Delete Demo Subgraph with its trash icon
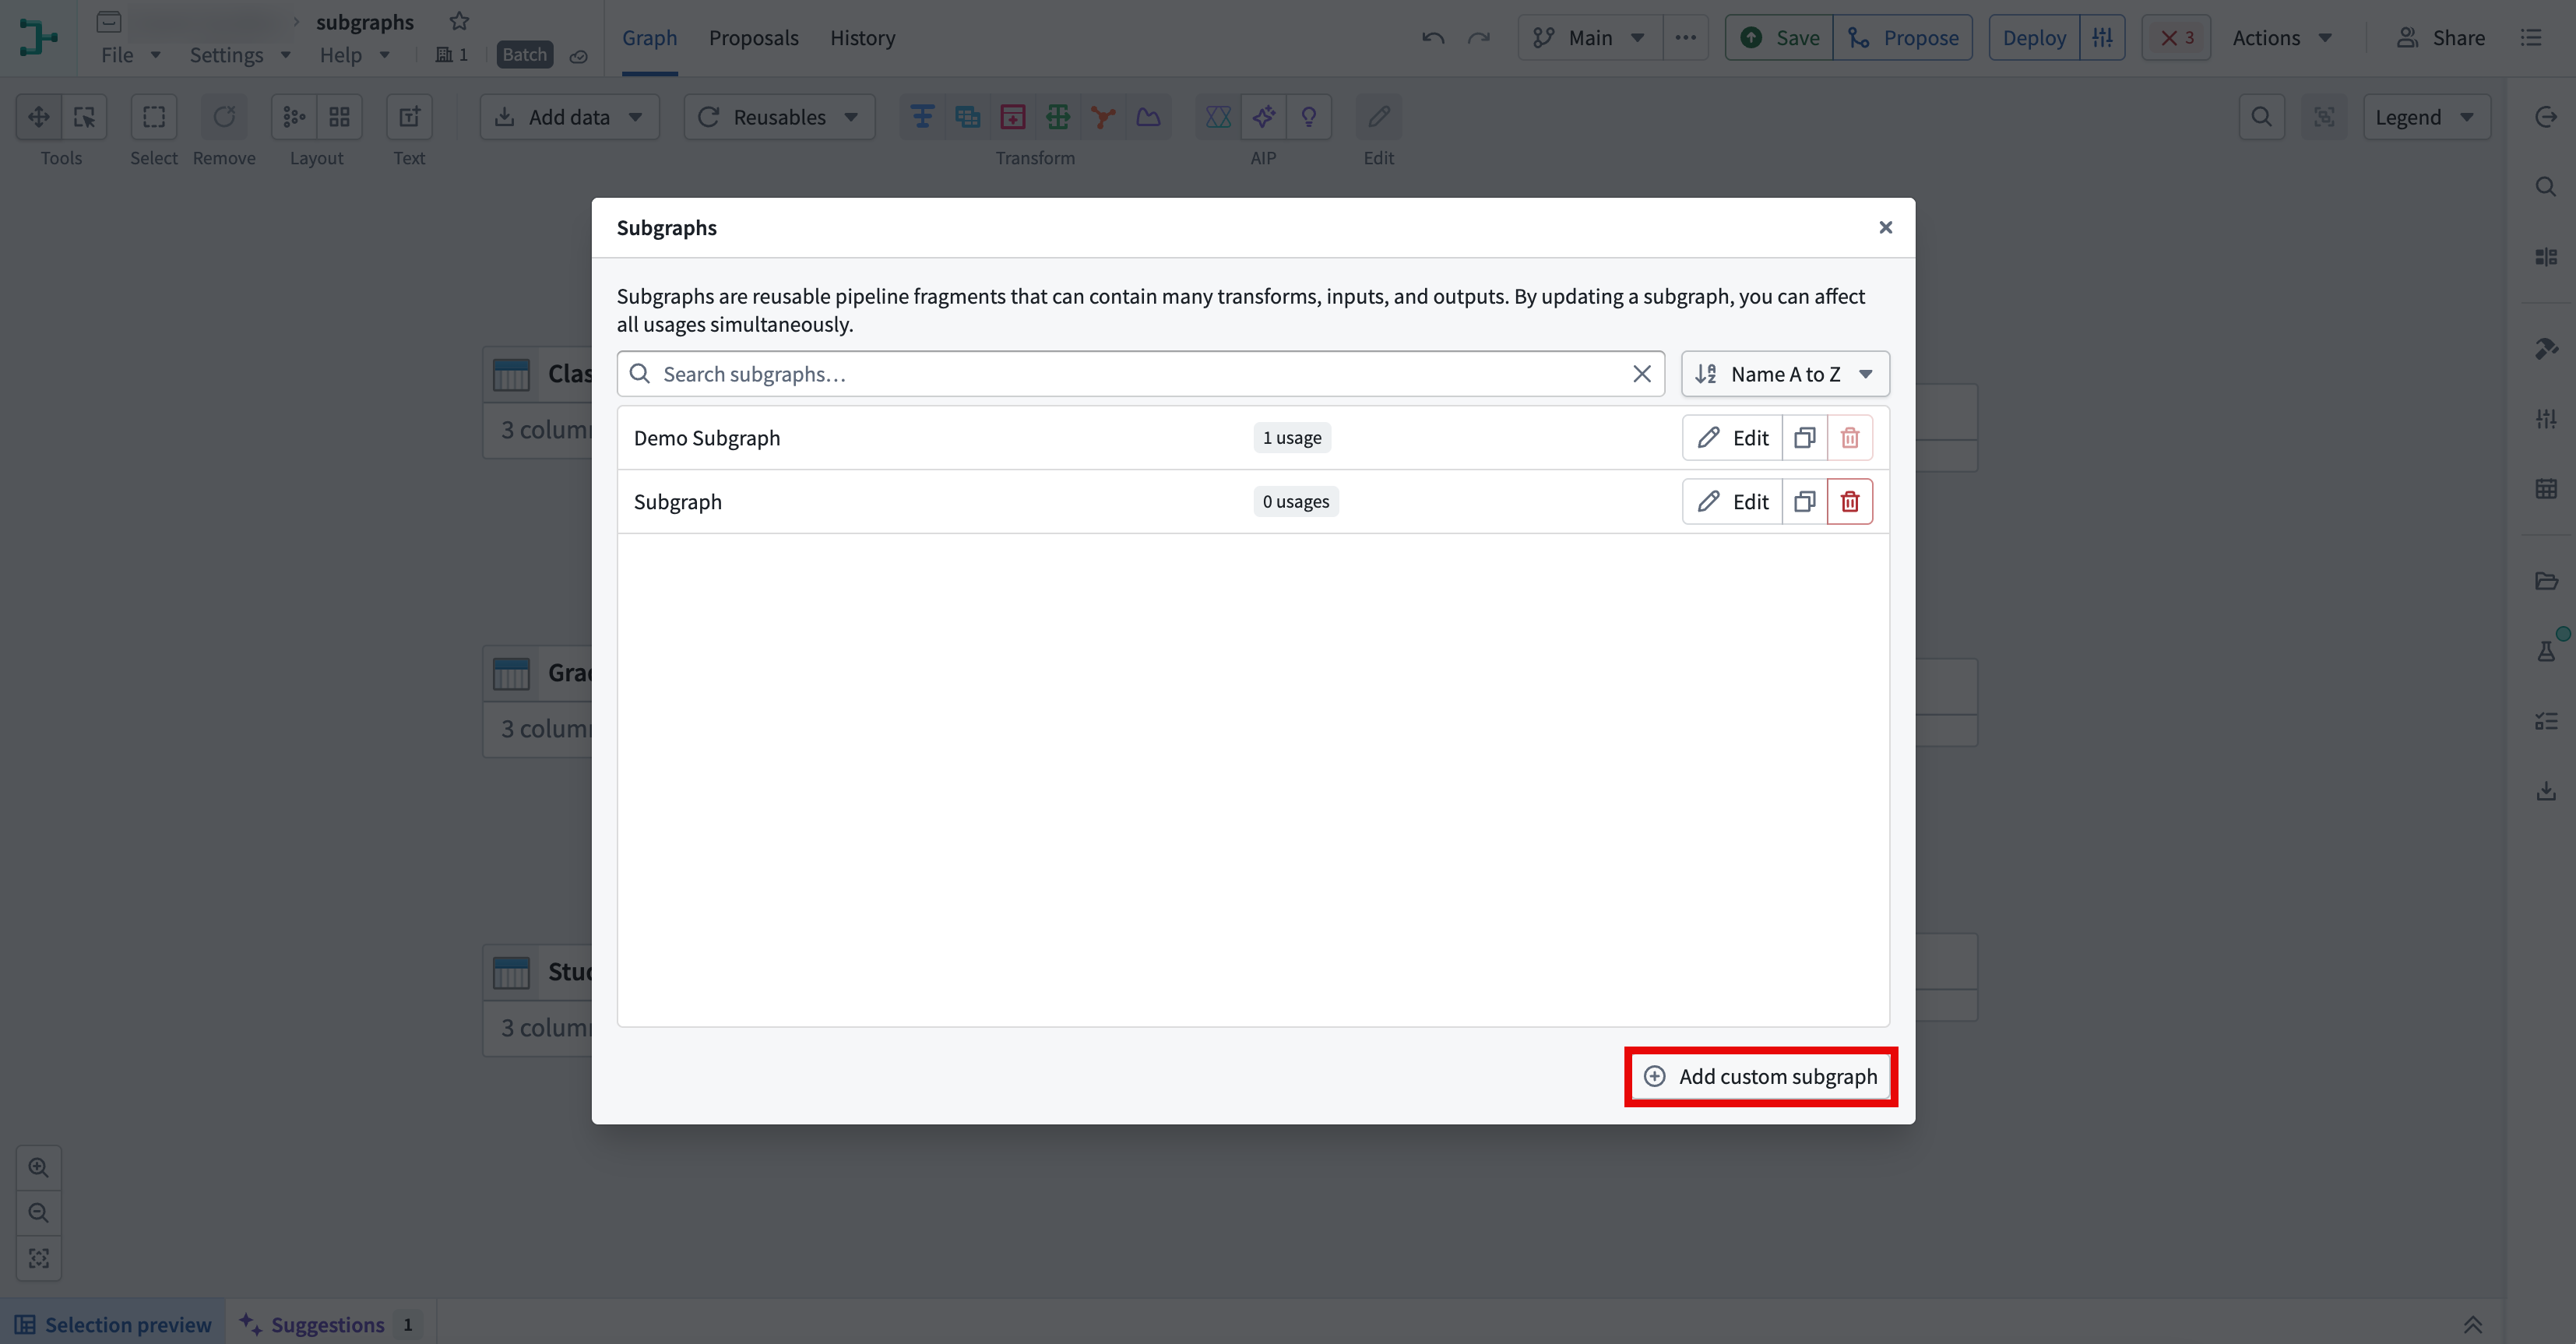 point(1849,438)
